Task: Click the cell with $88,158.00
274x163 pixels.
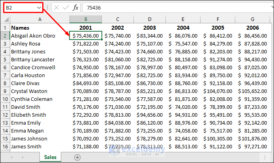Action: pos(183,59)
